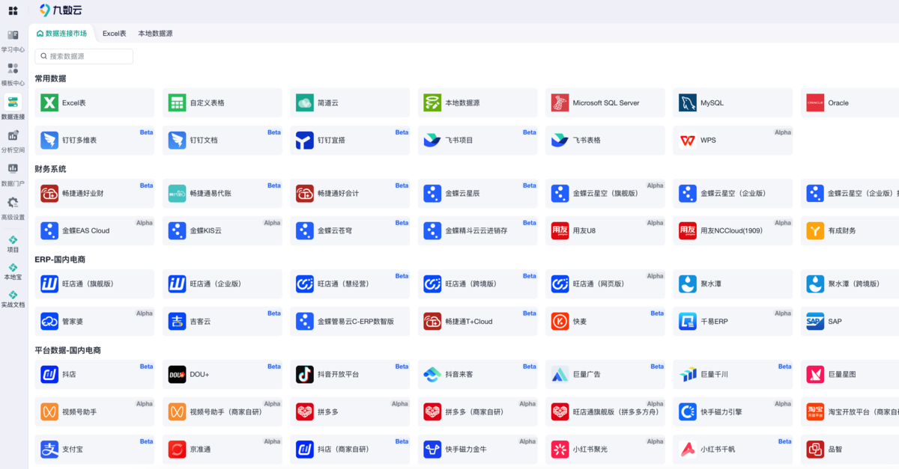Choose 金蝶精斗云云进销存 card
The height and width of the screenshot is (469, 899).
tap(478, 231)
